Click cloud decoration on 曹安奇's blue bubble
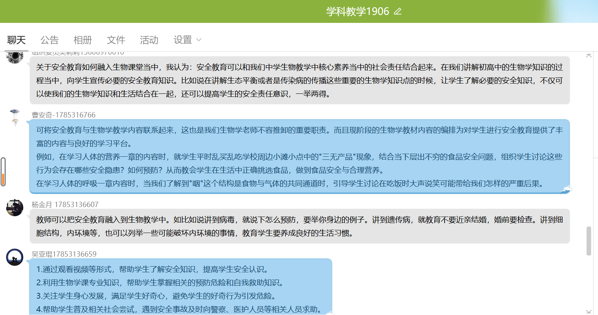Screen dimensions: 598x315 (x=566, y=188)
